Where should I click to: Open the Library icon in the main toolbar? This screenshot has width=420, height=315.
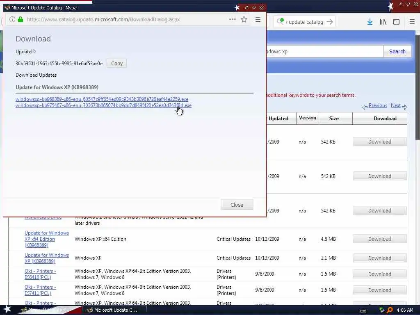click(x=383, y=22)
